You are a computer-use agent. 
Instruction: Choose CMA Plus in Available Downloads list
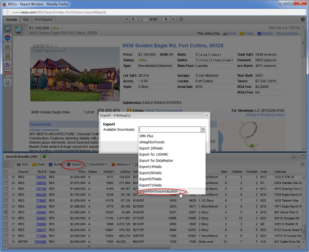point(146,136)
